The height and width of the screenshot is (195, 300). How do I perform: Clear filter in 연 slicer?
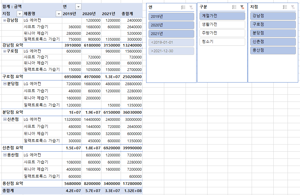191,7
